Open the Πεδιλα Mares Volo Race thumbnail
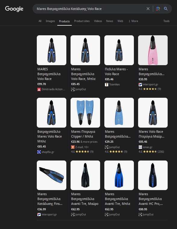This screenshot has height=229, width=177. (119, 50)
